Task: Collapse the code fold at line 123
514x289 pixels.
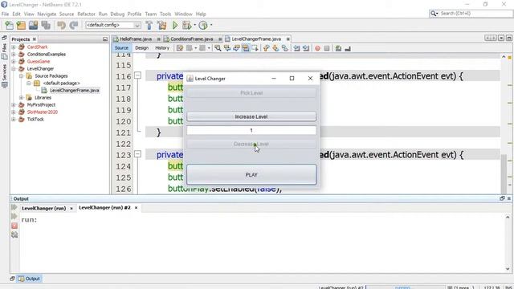Action: [138, 153]
